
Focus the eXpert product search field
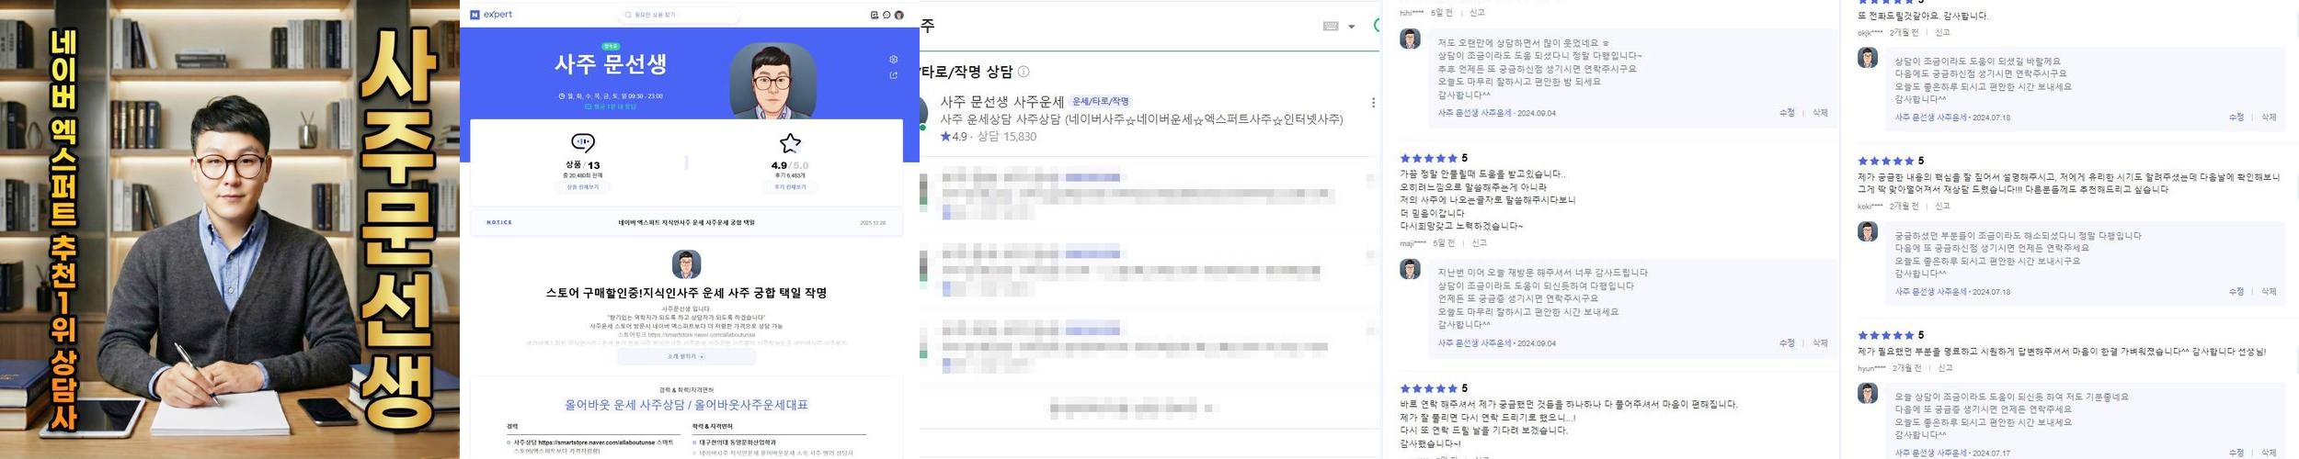coord(679,15)
